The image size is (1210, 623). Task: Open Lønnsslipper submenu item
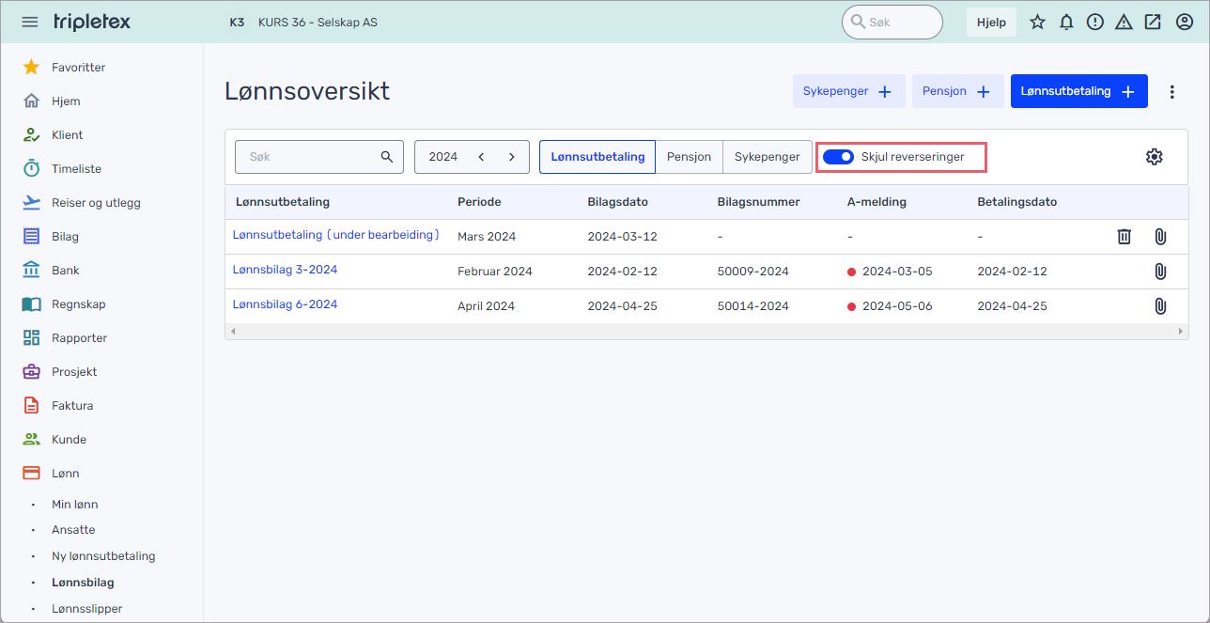click(x=86, y=609)
